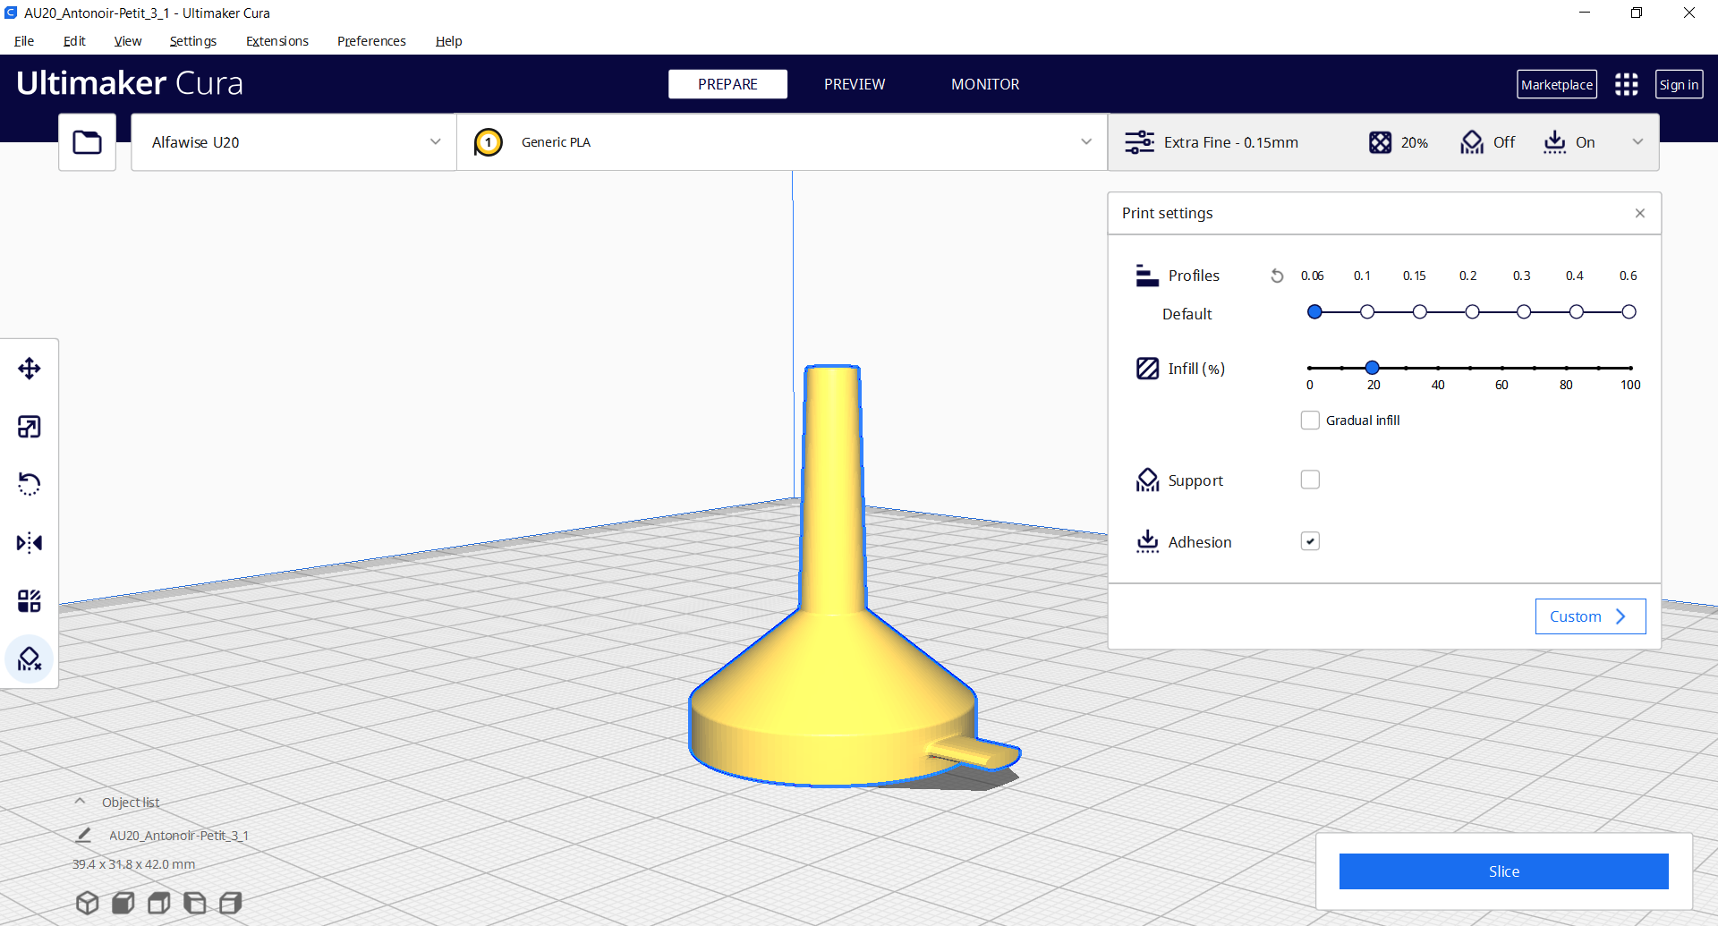Image resolution: width=1718 pixels, height=926 pixels.
Task: Open the Preferences menu
Action: pyautogui.click(x=371, y=41)
